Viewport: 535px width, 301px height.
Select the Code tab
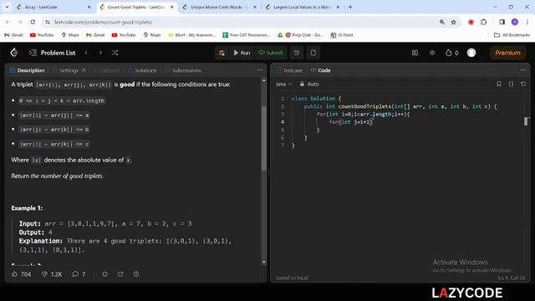(320, 70)
